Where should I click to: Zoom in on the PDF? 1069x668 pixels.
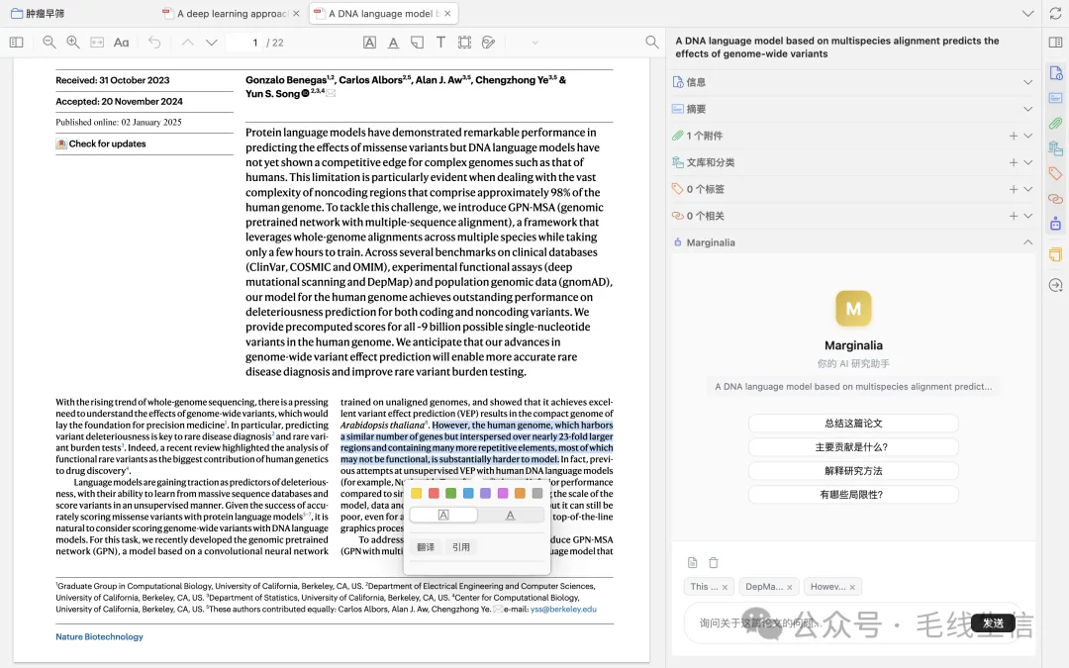click(x=73, y=43)
